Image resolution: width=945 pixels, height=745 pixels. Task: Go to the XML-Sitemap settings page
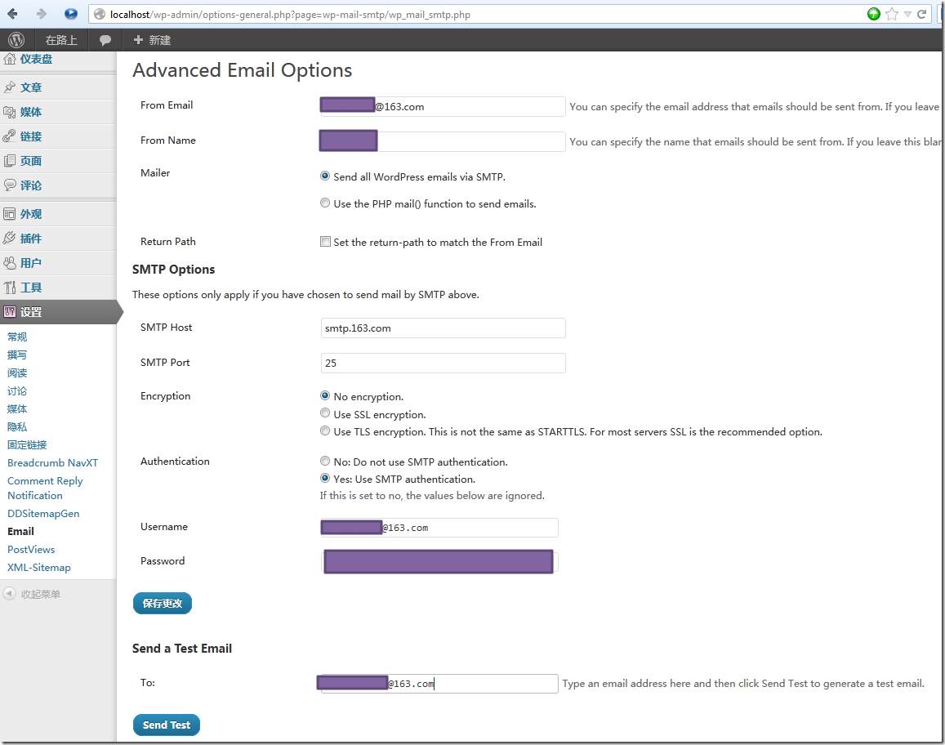[x=39, y=568]
